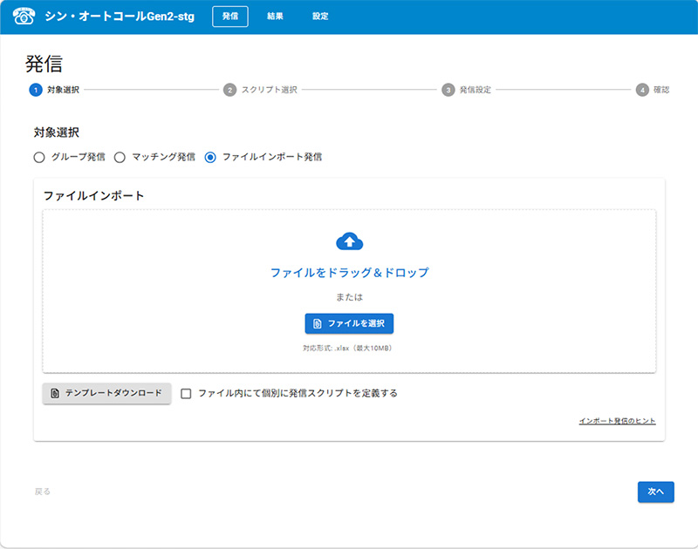Open the 設定 tab in the header

(x=320, y=17)
